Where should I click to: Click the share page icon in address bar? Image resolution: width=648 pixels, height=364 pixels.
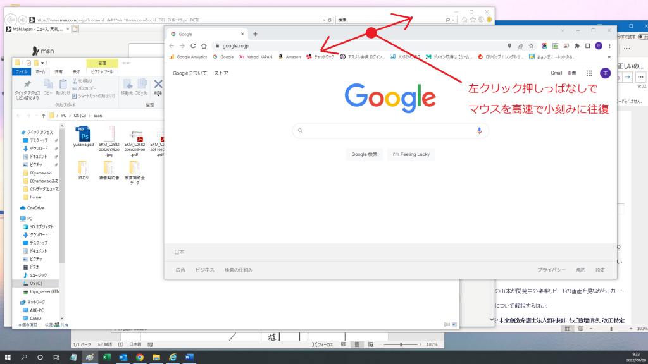click(x=520, y=45)
